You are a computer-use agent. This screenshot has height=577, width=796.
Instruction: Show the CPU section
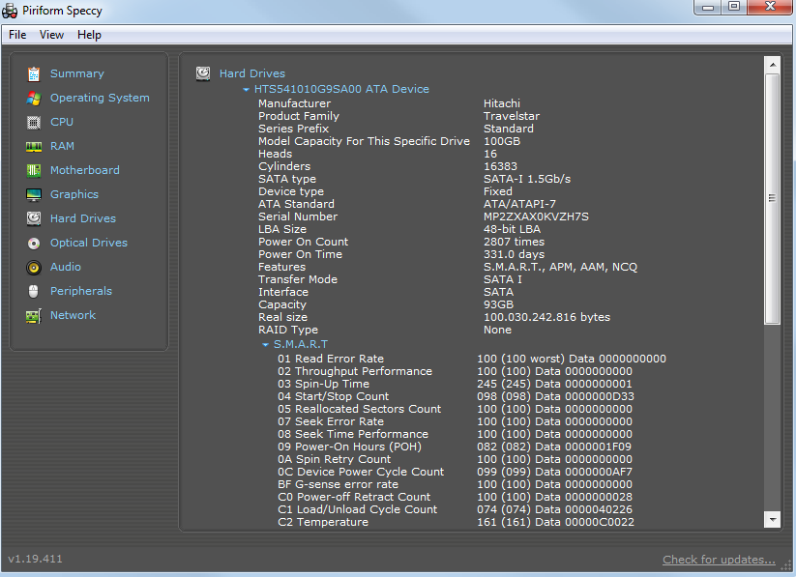coord(62,122)
